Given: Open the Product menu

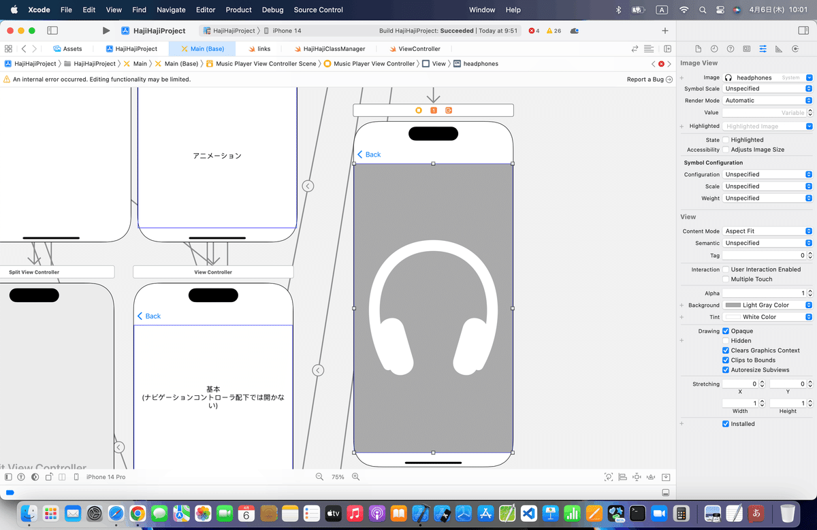Looking at the screenshot, I should point(239,10).
